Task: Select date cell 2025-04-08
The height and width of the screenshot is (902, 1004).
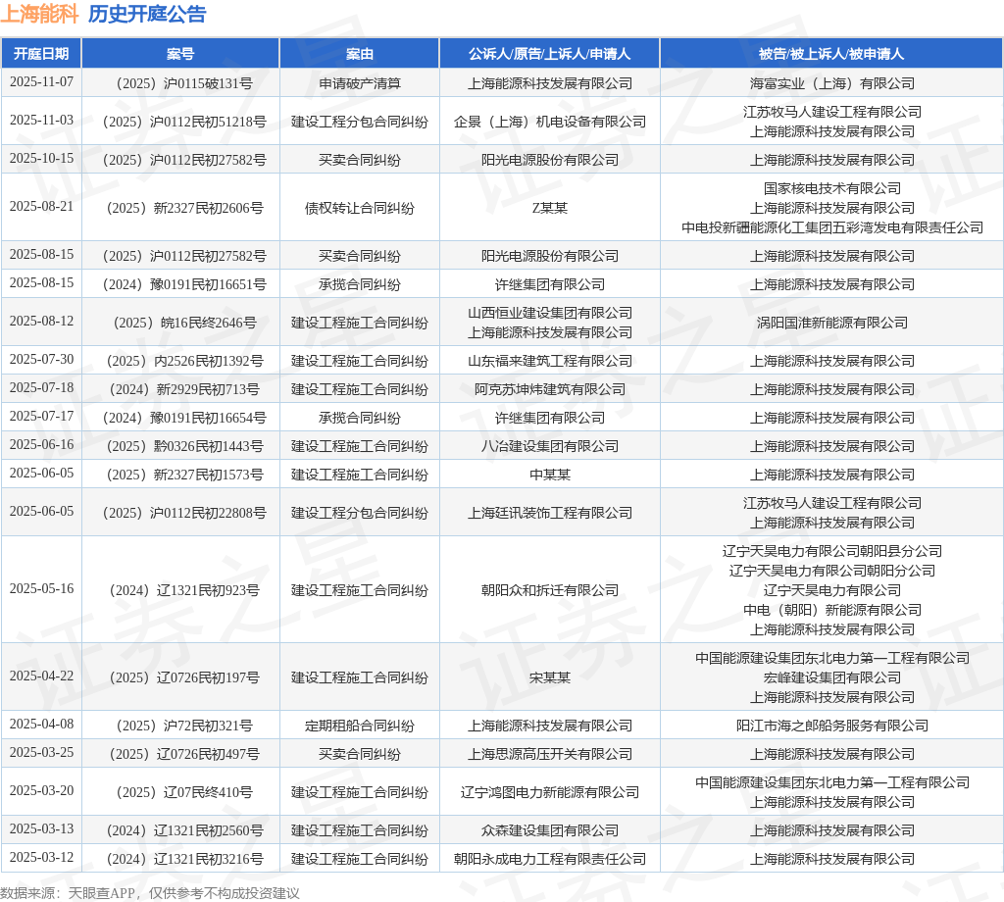Action: coord(41,724)
